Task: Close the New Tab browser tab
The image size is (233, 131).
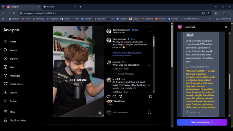Action: [75, 7]
